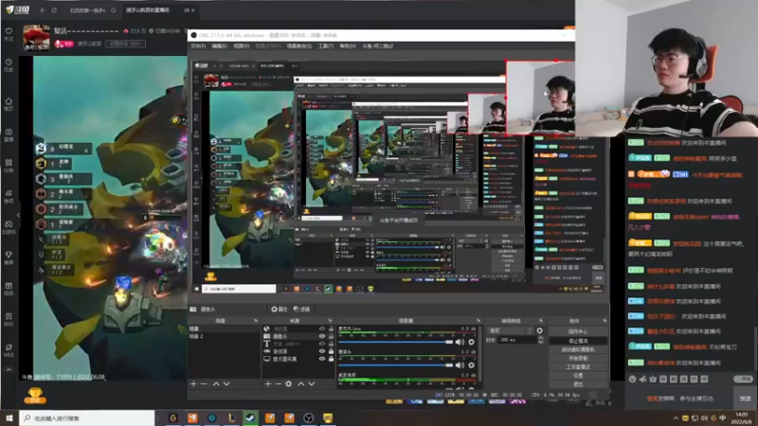Open 工具(T) menu in OBS
758x426 pixels.
(x=325, y=46)
